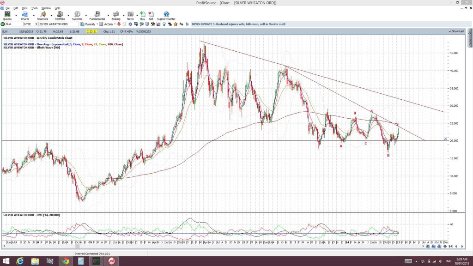The height and width of the screenshot is (266, 473).
Task: Open the Fundamental data tool
Action: [97, 16]
